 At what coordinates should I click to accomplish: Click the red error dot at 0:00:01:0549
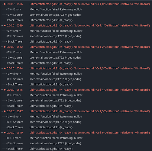(5, 133)
